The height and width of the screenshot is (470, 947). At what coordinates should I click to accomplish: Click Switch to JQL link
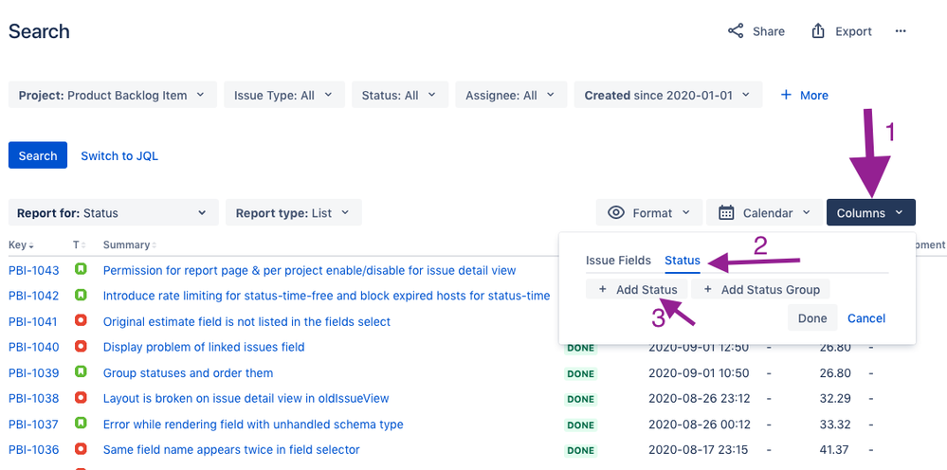coord(119,155)
